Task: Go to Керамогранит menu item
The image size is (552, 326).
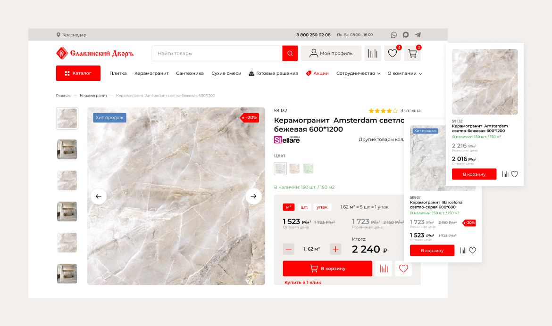Action: pyautogui.click(x=151, y=73)
